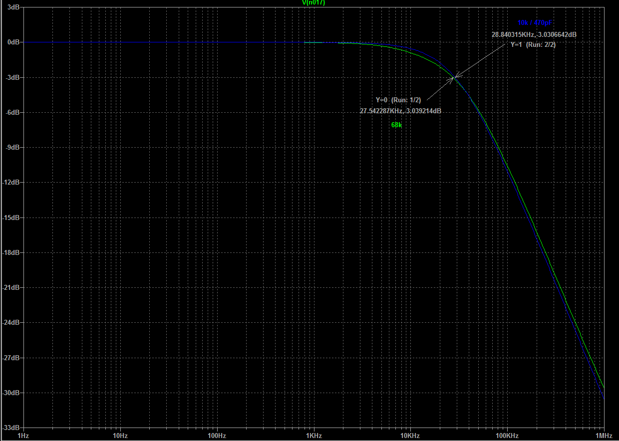Click the arrow tips meeting at -3dB
The height and width of the screenshot is (441, 619).
click(x=454, y=77)
